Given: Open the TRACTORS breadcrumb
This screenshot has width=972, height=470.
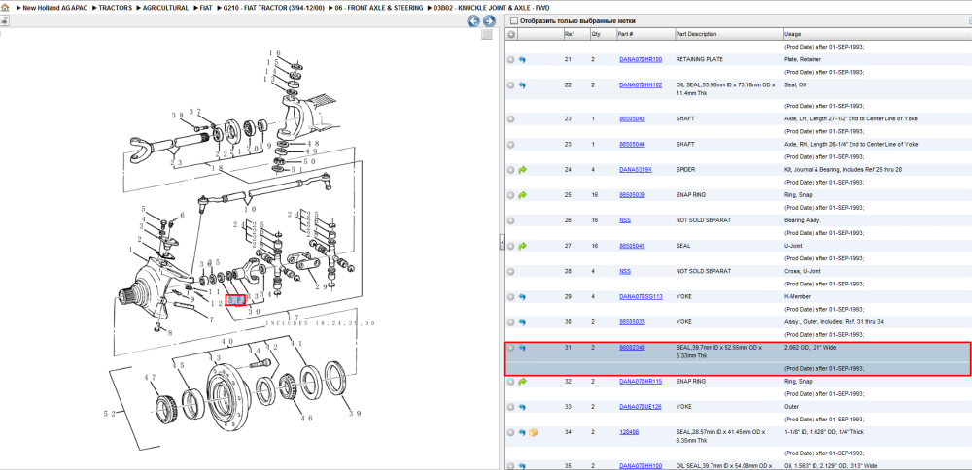Looking at the screenshot, I should [x=116, y=8].
